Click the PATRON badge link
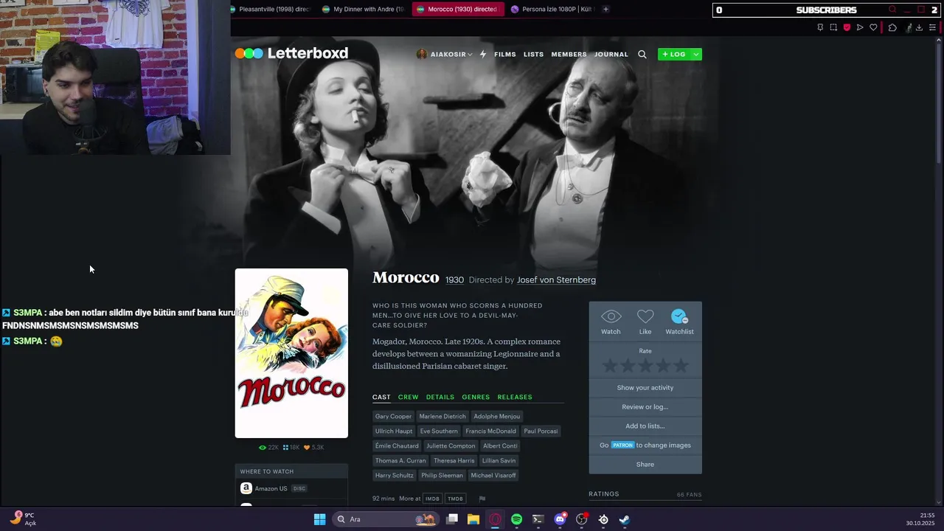The height and width of the screenshot is (531, 944). [x=622, y=445]
